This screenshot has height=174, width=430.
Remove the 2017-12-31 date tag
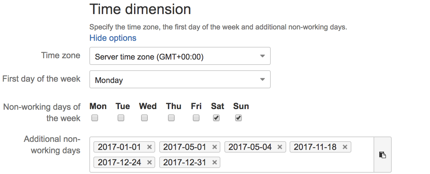click(215, 163)
